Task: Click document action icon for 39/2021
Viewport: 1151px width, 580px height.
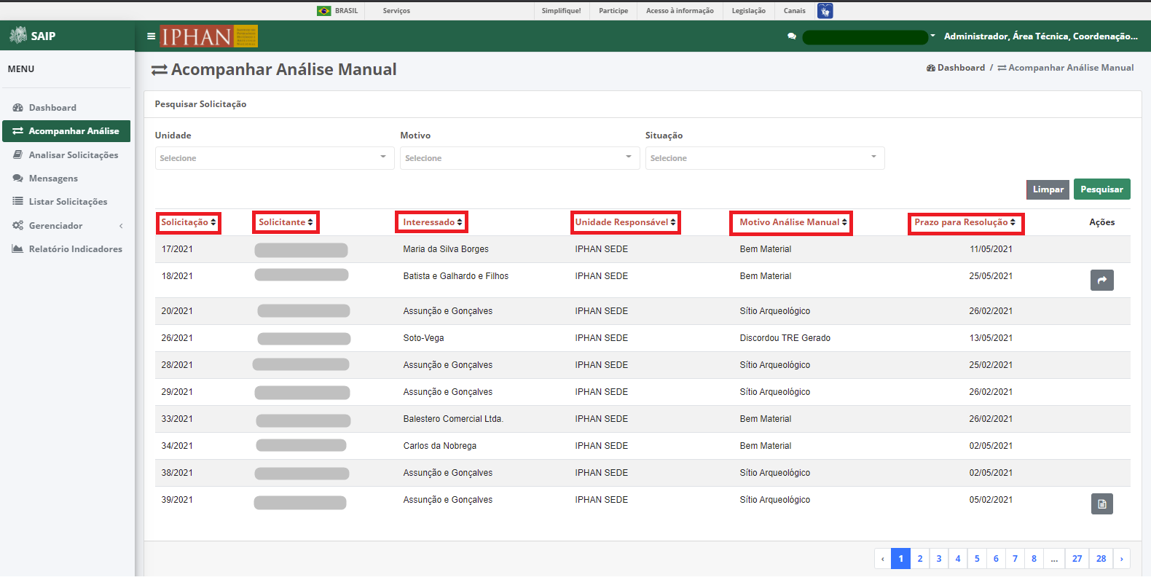Action: pyautogui.click(x=1102, y=503)
